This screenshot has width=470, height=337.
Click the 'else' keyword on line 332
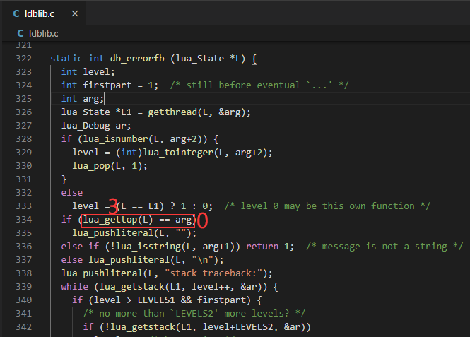point(72,193)
